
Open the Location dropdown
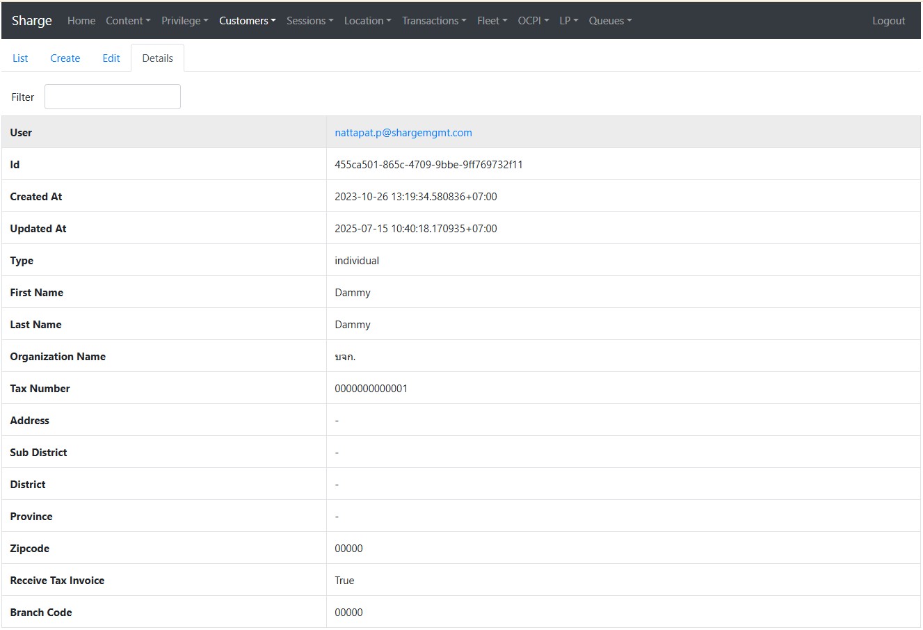[x=367, y=21]
